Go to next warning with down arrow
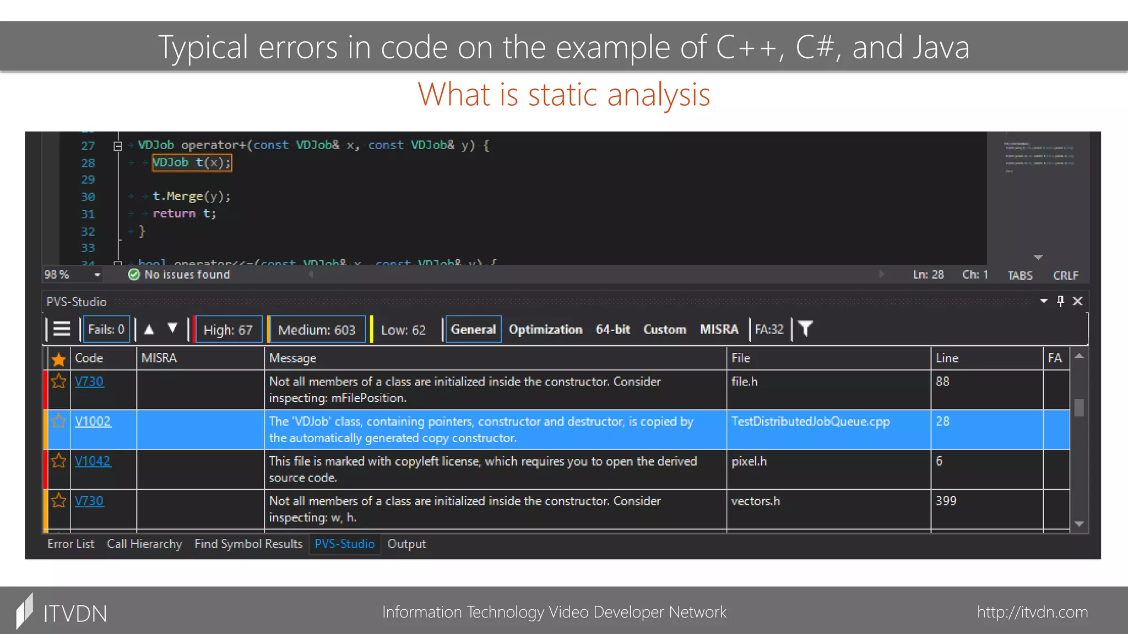The image size is (1128, 634). [172, 329]
